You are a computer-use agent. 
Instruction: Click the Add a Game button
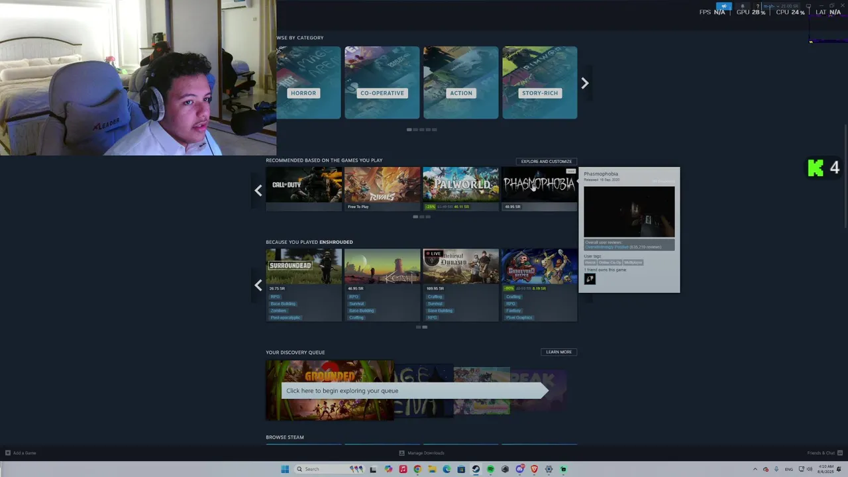[x=21, y=453]
